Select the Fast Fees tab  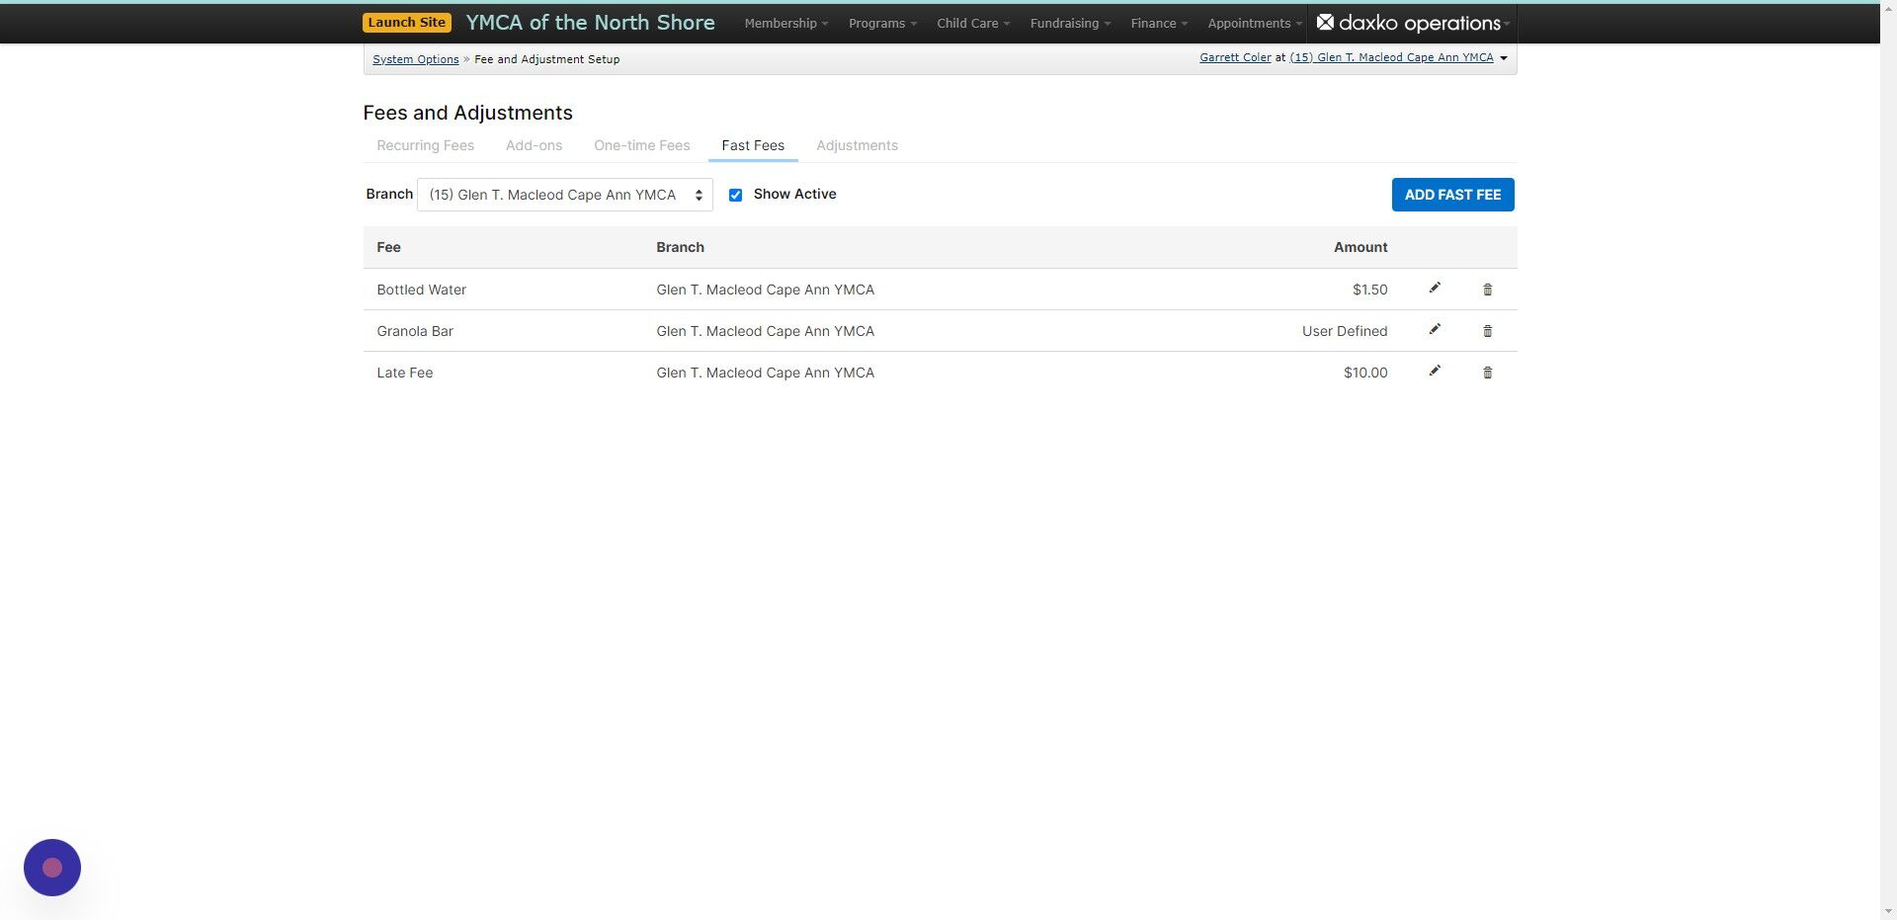pos(753,145)
